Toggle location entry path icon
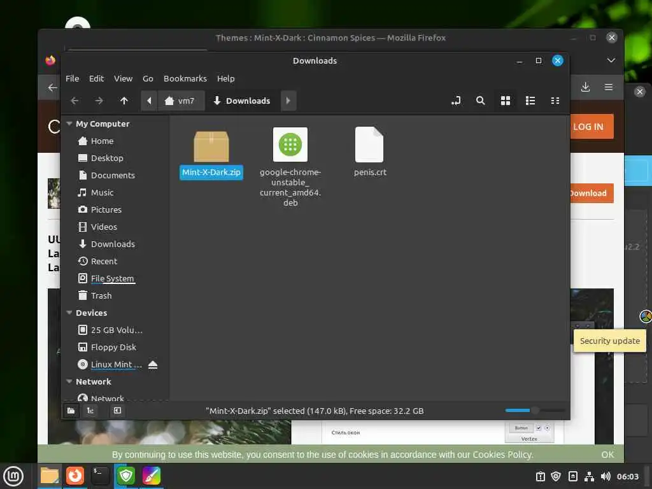 tap(456, 101)
